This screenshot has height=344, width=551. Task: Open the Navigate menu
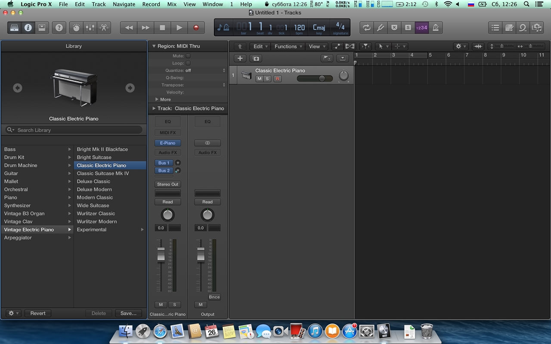(x=124, y=4)
